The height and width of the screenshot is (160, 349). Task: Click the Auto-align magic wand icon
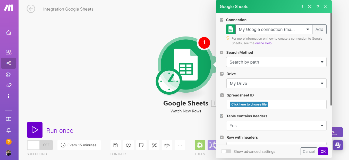[154, 145]
